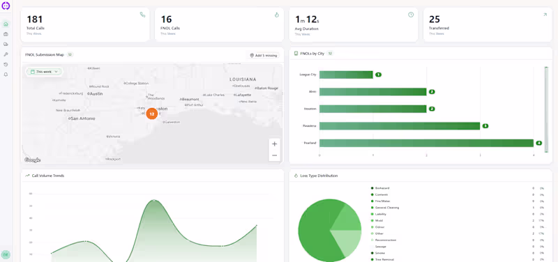
Task: Open the notifications bell sidebar icon
Action: click(6, 75)
